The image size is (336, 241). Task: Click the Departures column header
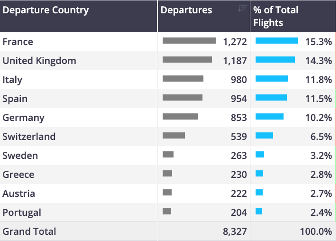click(204, 16)
